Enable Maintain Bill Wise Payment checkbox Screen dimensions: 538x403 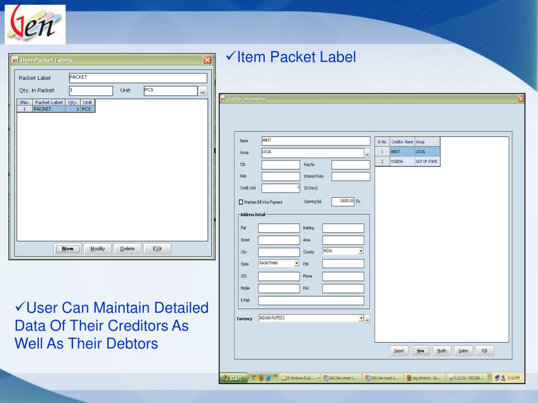(241, 202)
